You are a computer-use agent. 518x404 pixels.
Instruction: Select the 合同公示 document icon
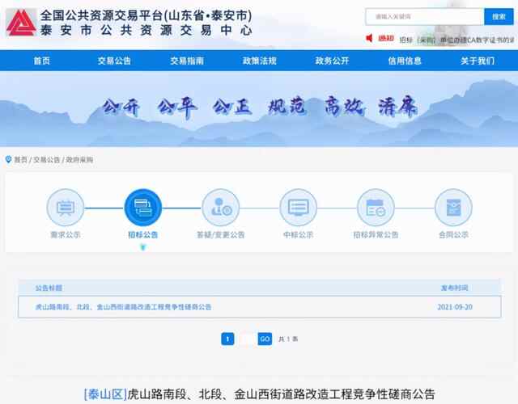pos(453,208)
